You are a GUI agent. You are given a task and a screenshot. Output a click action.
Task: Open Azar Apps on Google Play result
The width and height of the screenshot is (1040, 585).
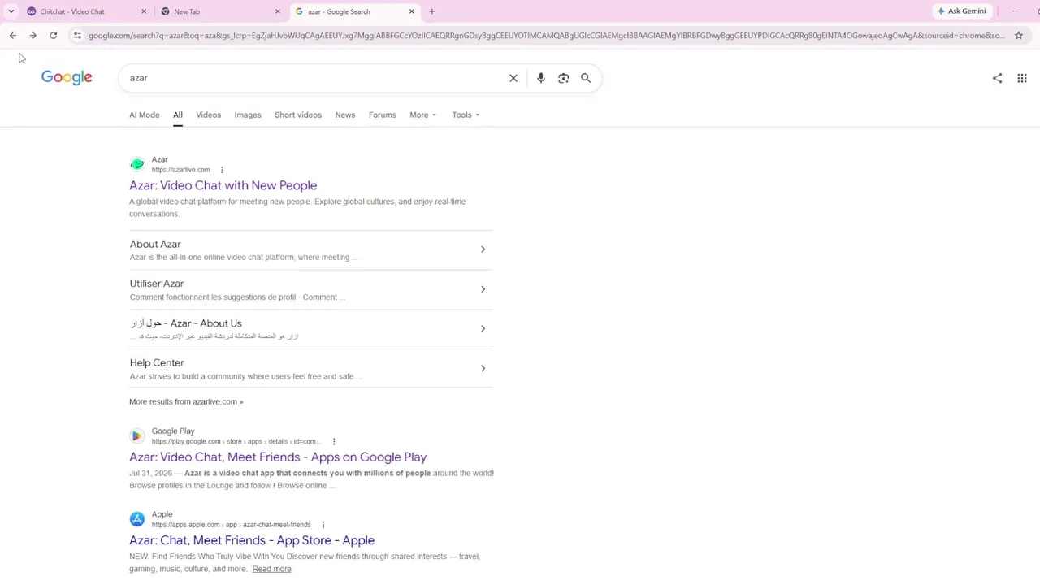[x=278, y=457]
